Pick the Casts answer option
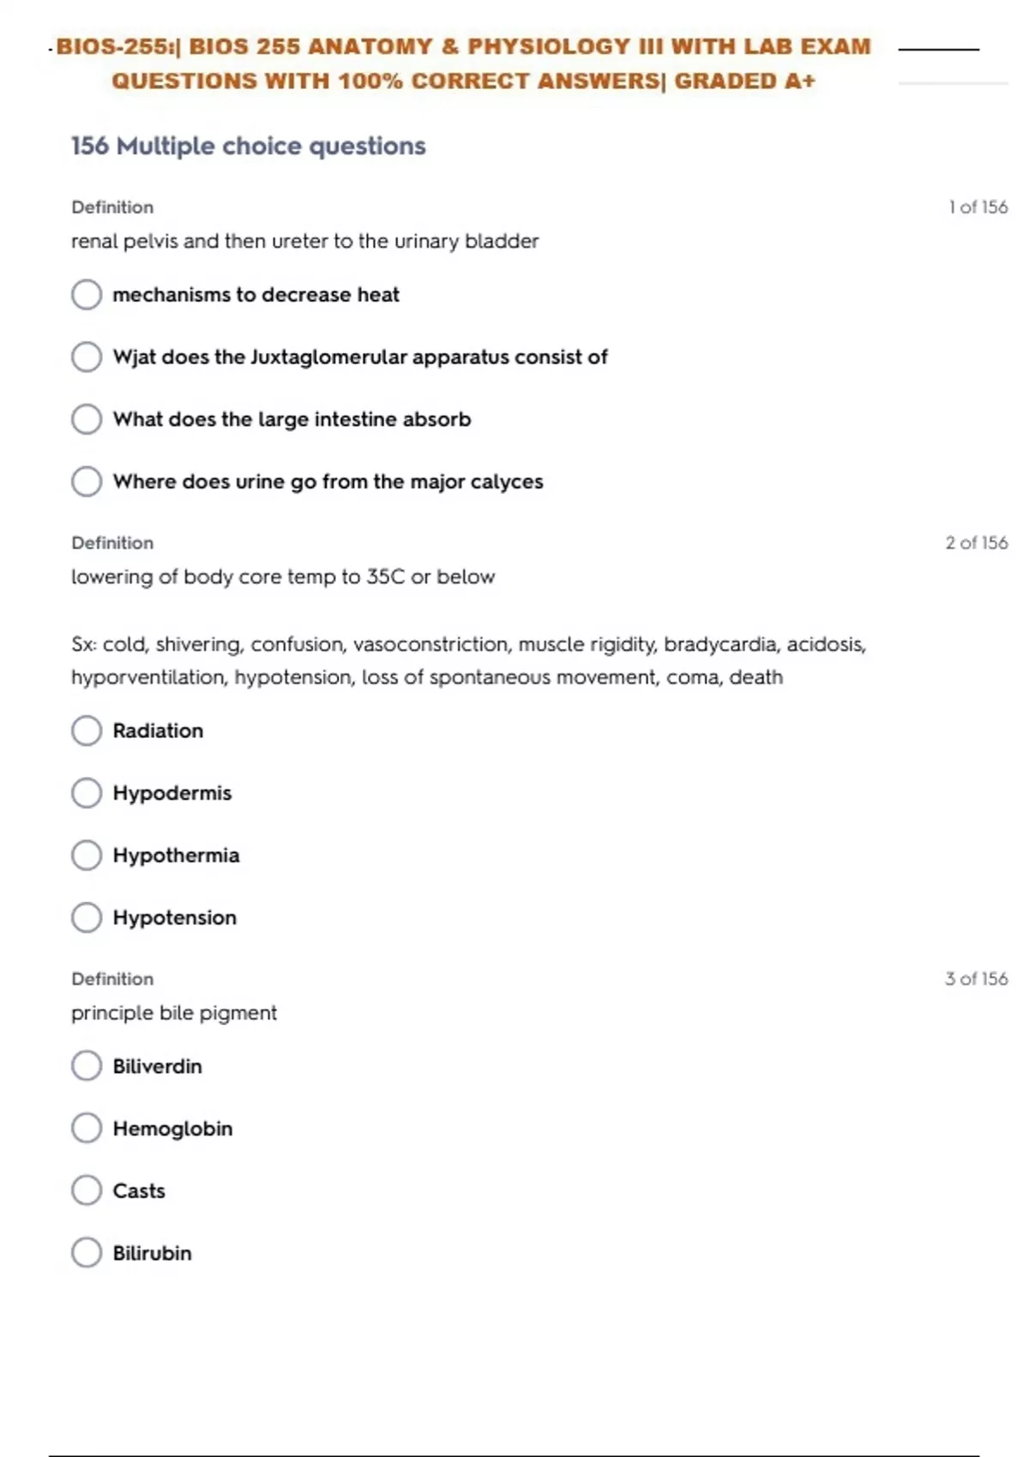1029x1457 pixels. pos(87,1190)
